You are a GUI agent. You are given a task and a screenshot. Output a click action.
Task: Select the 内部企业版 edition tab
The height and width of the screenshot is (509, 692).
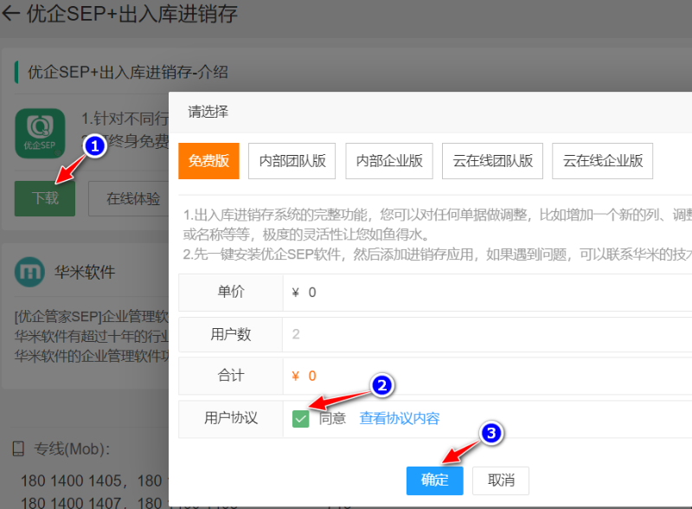tap(388, 161)
